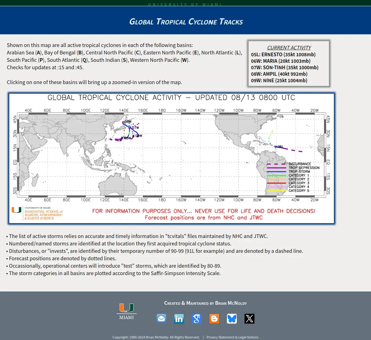Screen dimensions: 371x340
Task: Select storm 09W: NINE in current activity
Action: point(279,80)
